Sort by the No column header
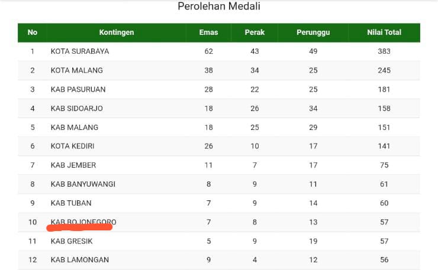 point(33,32)
